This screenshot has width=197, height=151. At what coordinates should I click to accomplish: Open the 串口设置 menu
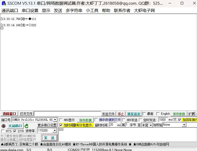(30, 11)
